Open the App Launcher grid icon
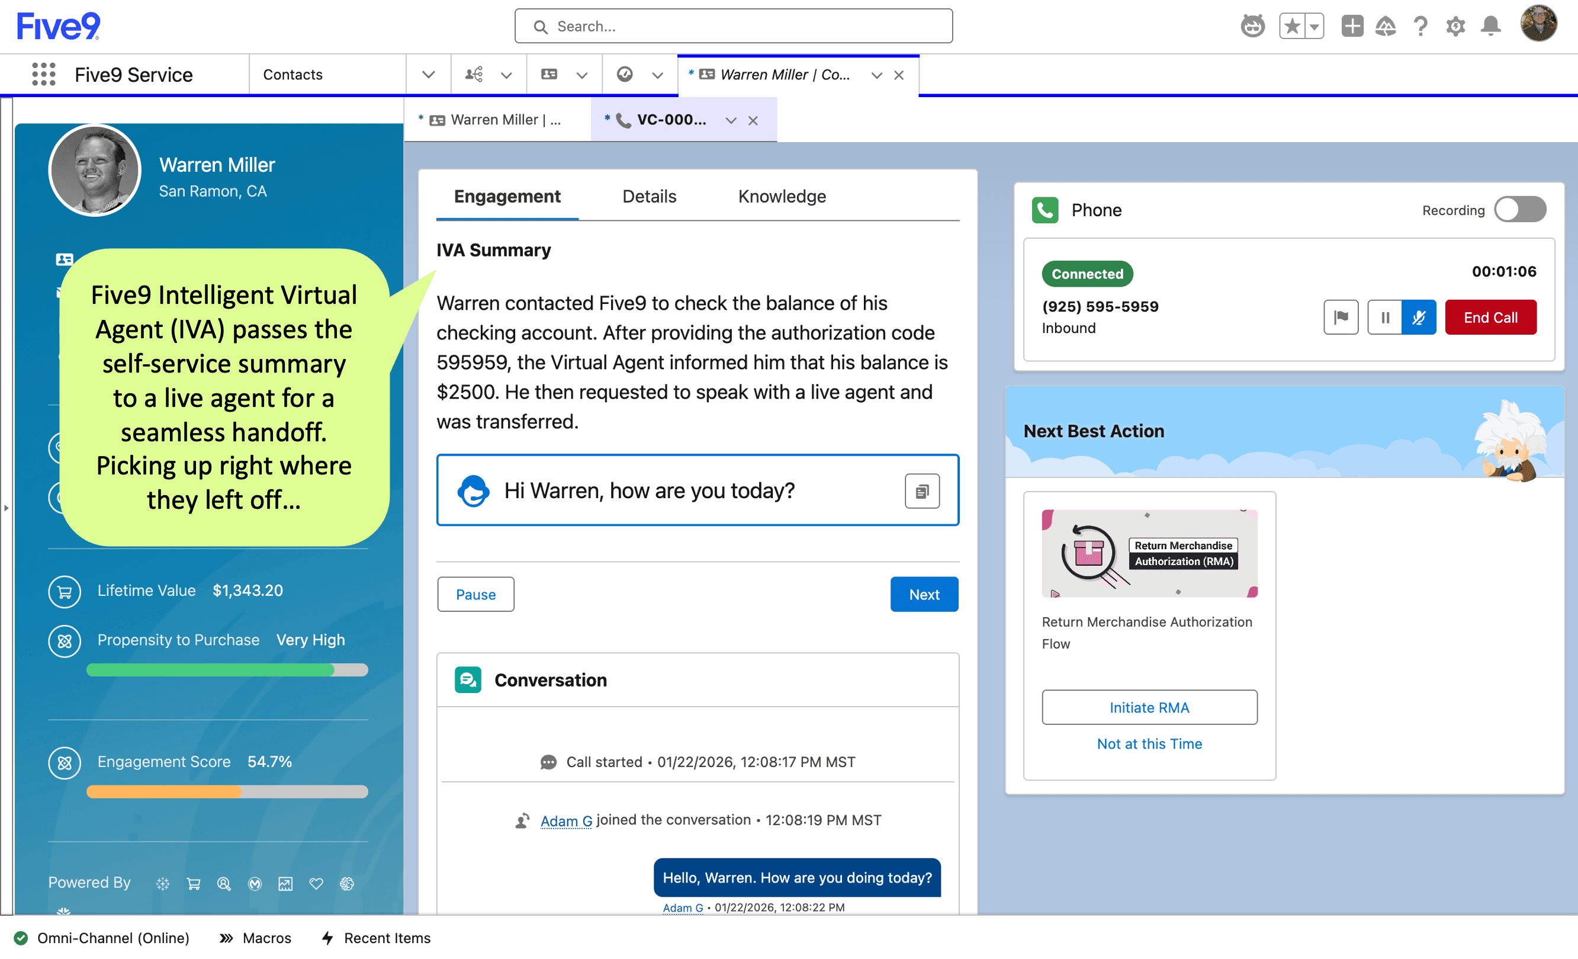This screenshot has height=959, width=1578. [44, 74]
